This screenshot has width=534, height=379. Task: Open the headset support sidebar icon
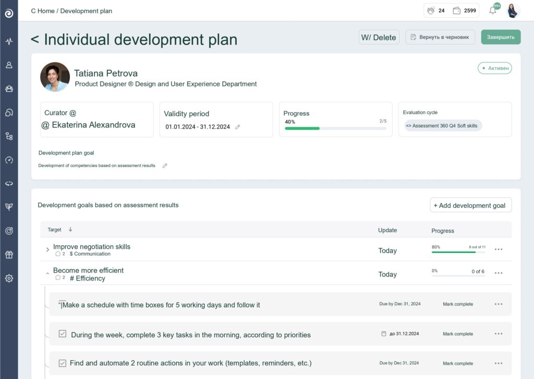(9, 112)
